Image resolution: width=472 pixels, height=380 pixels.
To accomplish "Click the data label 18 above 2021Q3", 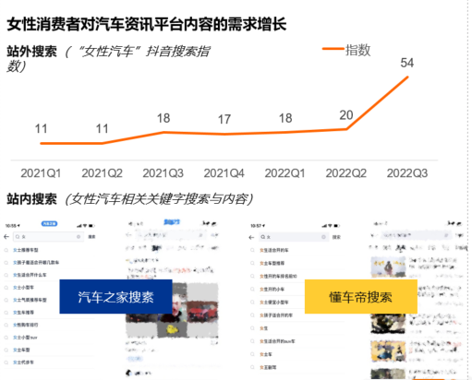I will [x=163, y=118].
